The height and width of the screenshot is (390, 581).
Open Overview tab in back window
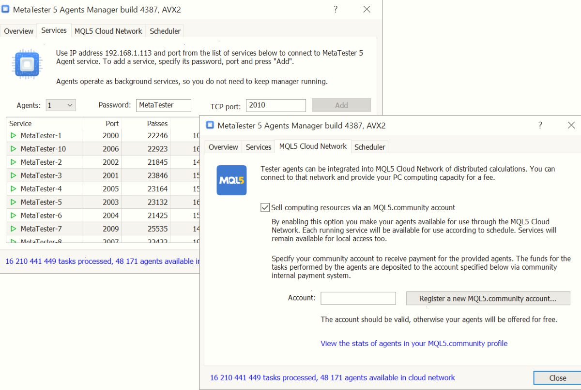click(19, 31)
